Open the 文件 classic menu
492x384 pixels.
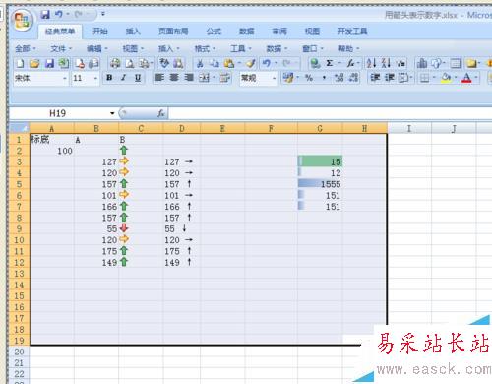(61, 49)
